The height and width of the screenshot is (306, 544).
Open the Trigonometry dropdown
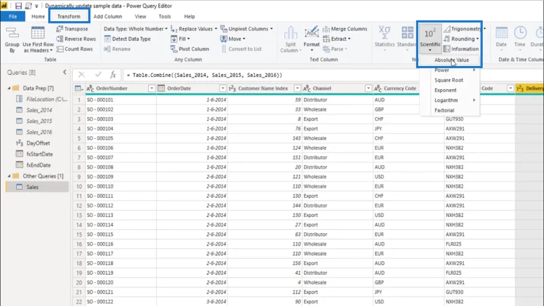[x=465, y=29]
